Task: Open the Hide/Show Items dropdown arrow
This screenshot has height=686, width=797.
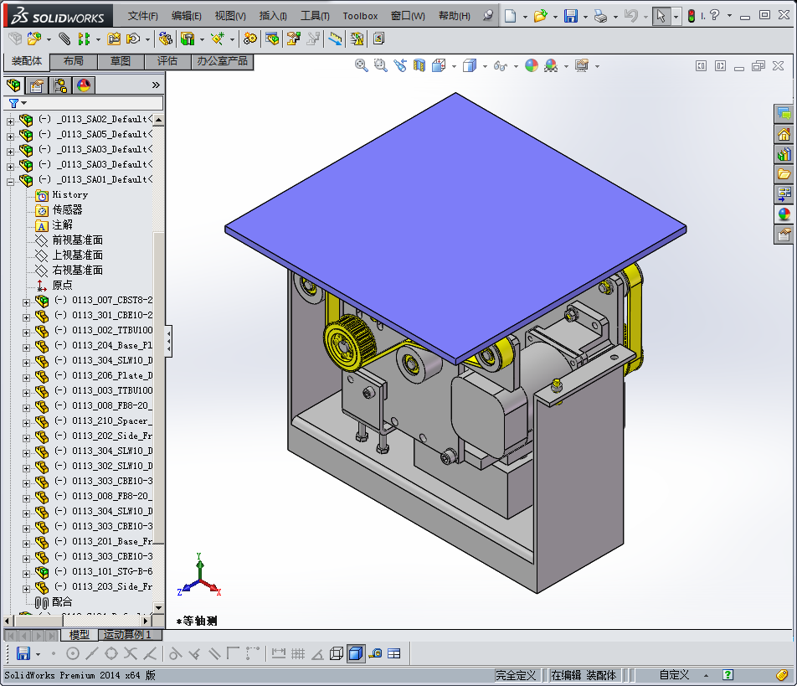Action: pos(516,66)
